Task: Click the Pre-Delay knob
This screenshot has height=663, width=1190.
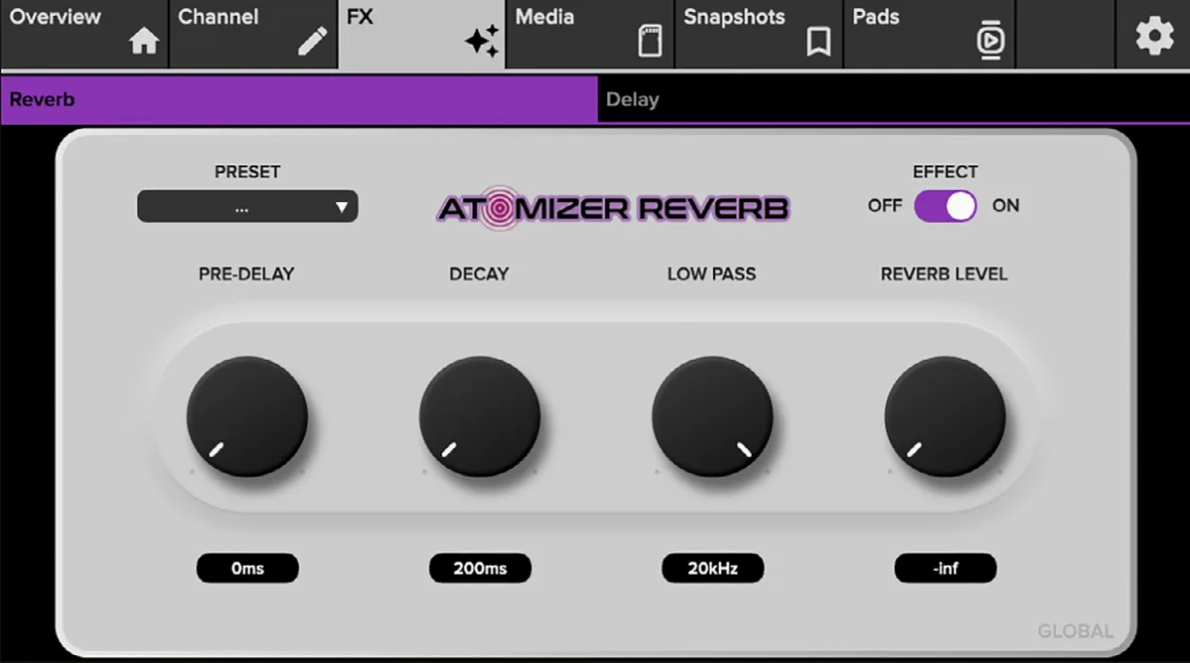Action: click(x=247, y=416)
